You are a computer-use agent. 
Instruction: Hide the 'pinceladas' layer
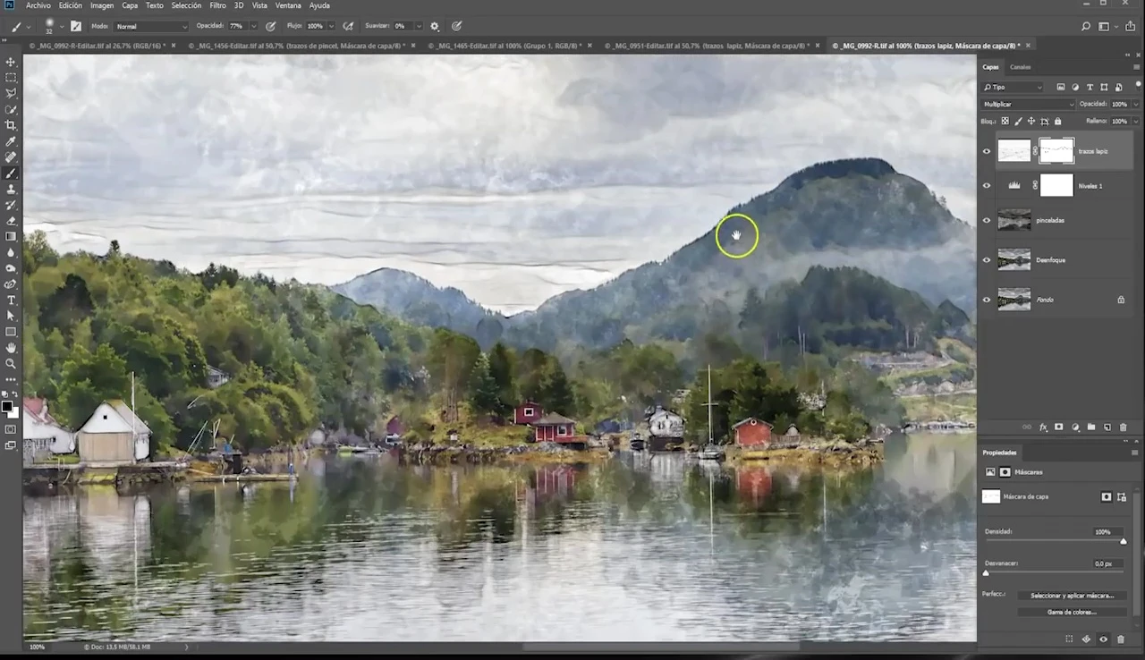pyautogui.click(x=987, y=220)
